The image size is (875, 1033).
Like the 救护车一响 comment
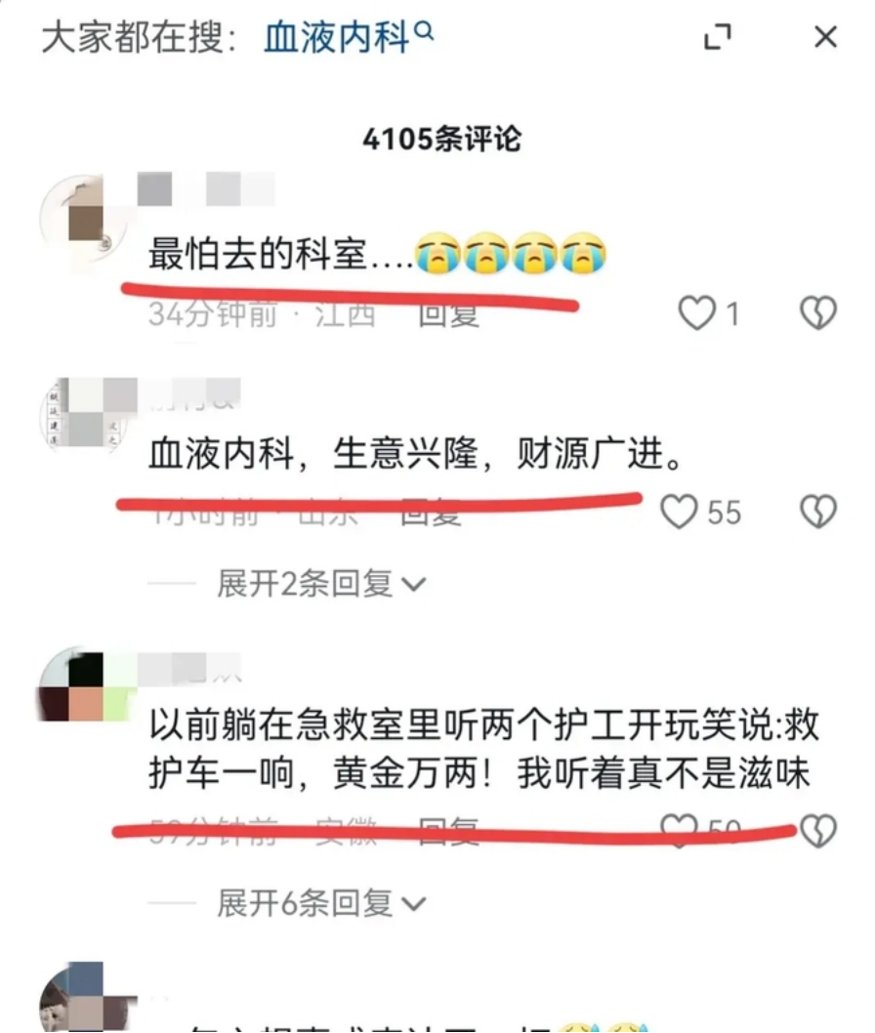point(680,829)
